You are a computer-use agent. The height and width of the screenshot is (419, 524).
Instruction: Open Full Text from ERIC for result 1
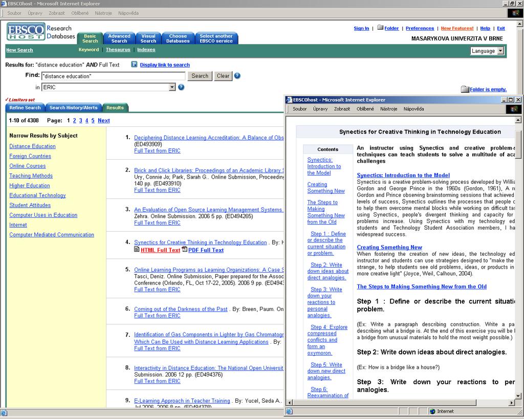[157, 151]
